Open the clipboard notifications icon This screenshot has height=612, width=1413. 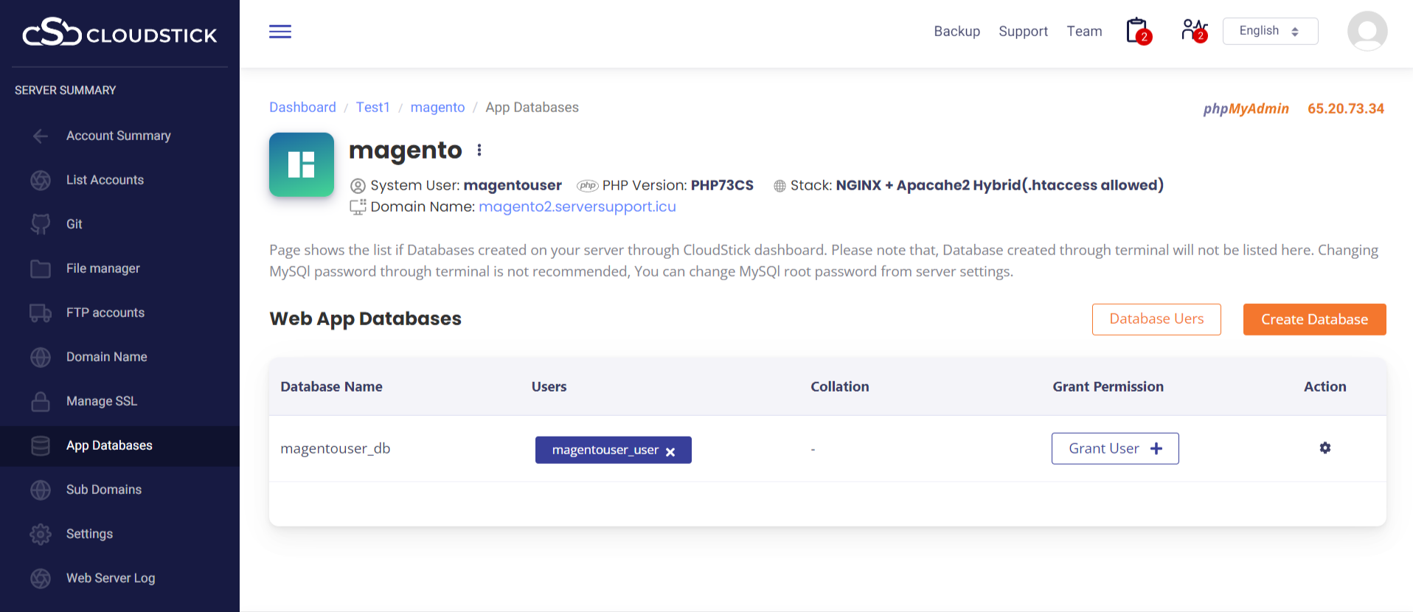coord(1138,31)
